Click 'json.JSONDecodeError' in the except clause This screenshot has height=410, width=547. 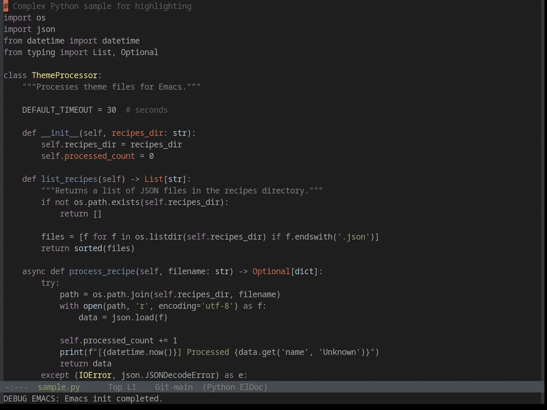click(168, 375)
